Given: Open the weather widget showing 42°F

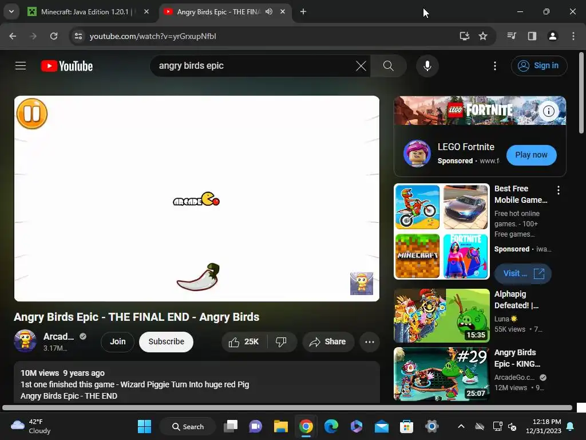Looking at the screenshot, I should click(31, 426).
